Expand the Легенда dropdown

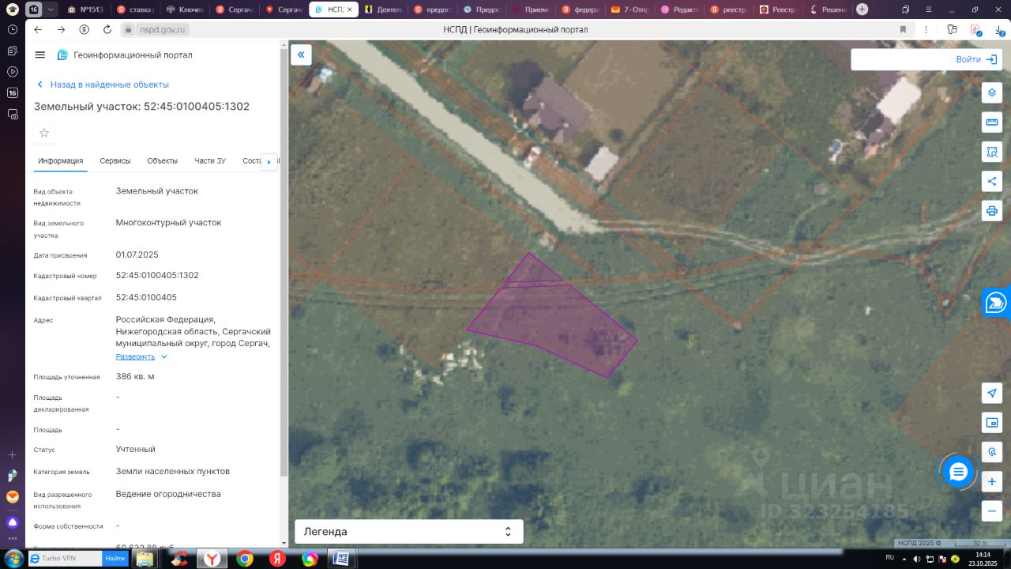[x=408, y=532]
